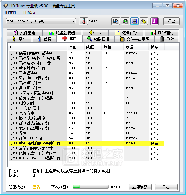
Task: Select row (0A) 马达重试计数
Action: coord(87,83)
